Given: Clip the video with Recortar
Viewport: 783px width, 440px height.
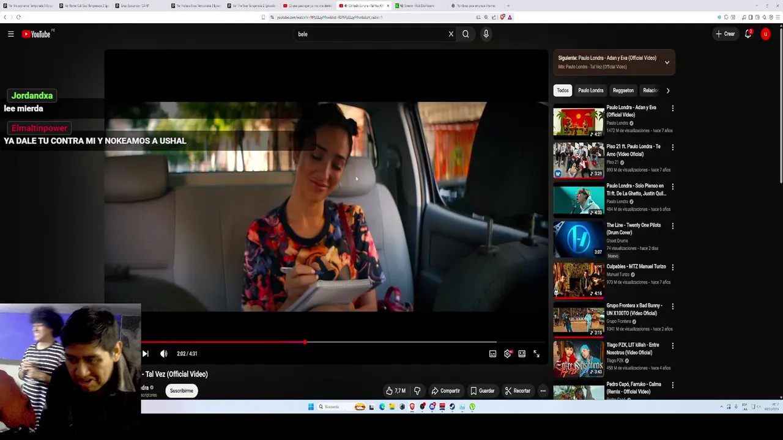Looking at the screenshot, I should coord(518,391).
